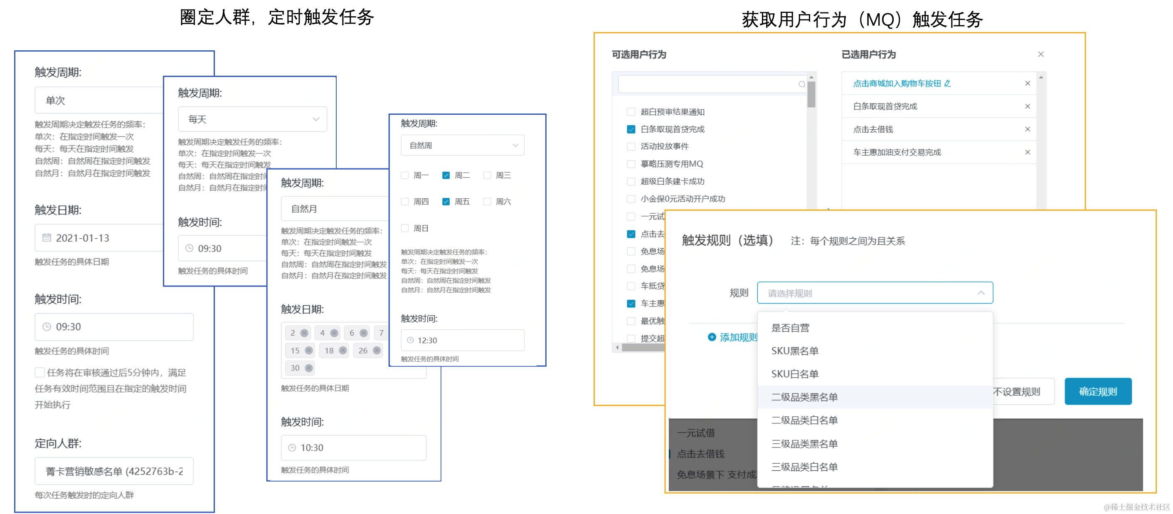Image resolution: width=1173 pixels, height=514 pixels.
Task: Click the plus icon for 添加规则
Action: tap(711, 337)
